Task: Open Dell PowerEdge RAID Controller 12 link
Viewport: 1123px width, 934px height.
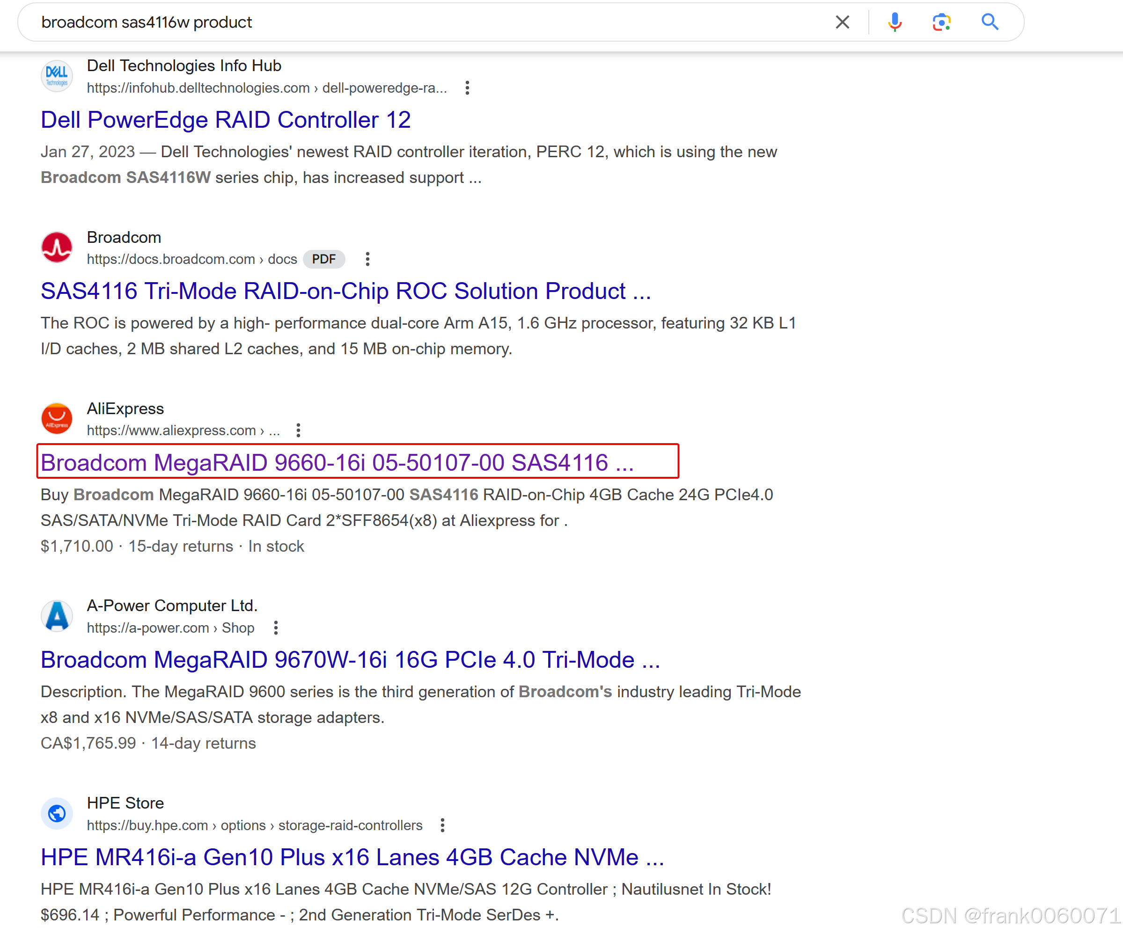Action: tap(226, 120)
